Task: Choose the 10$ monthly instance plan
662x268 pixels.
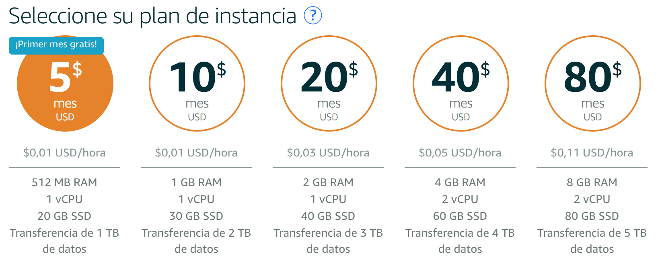Action: click(197, 83)
